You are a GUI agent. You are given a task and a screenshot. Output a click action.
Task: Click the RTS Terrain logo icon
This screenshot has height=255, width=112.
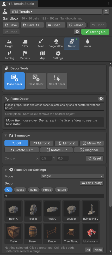pos(5,12)
